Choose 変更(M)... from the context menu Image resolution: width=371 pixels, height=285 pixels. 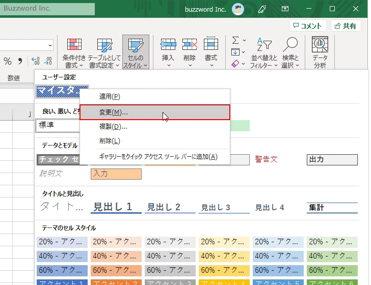[155, 112]
